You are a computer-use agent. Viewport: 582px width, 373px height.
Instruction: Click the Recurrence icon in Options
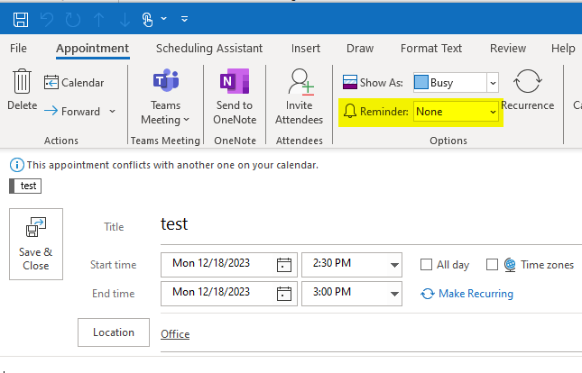[528, 82]
